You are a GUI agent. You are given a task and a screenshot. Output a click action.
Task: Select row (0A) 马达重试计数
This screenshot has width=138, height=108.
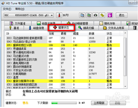point(63,56)
